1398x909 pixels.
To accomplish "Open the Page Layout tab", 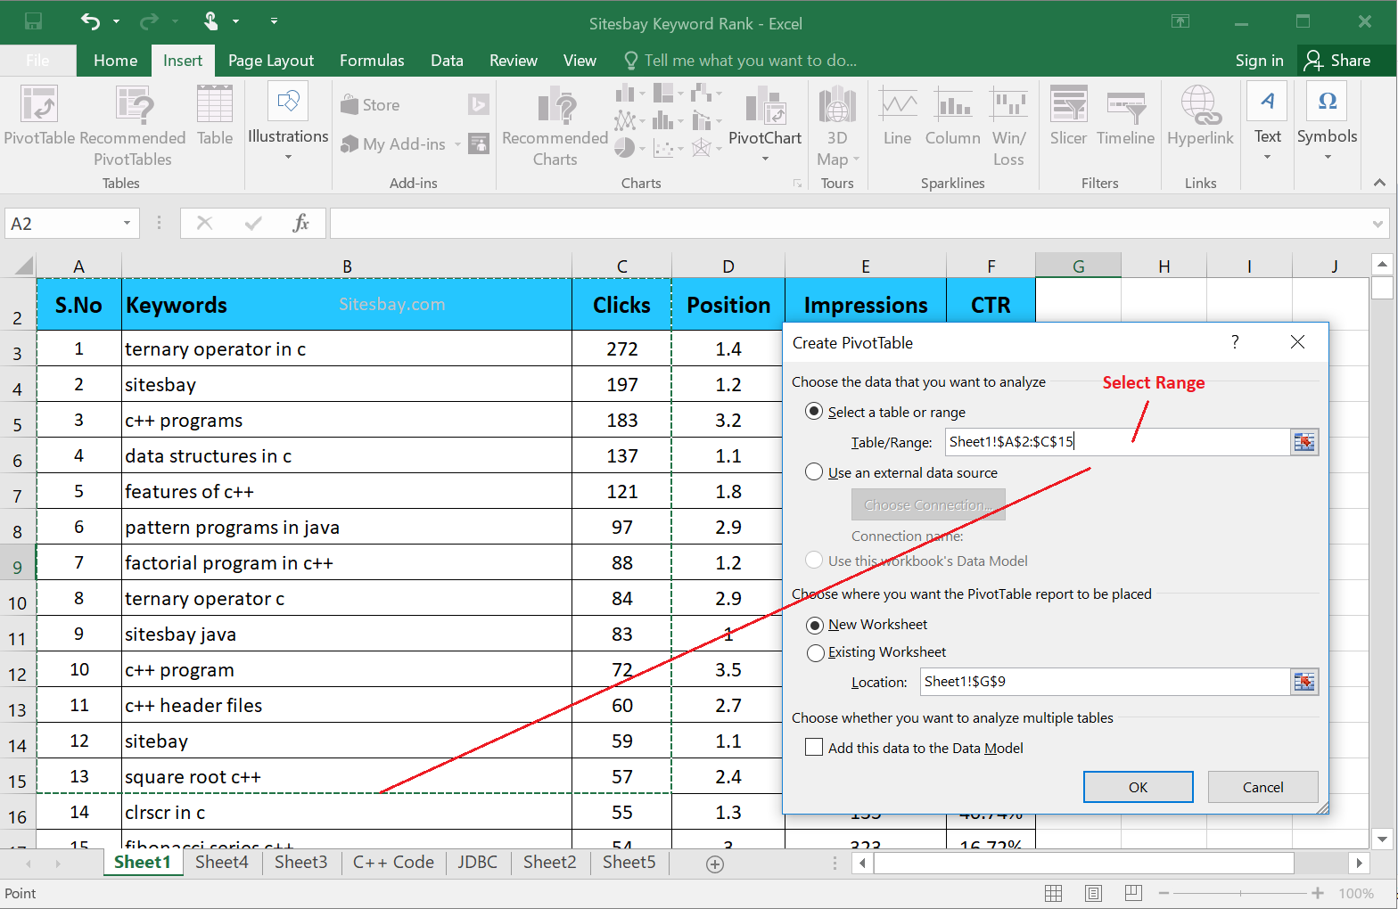I will tap(271, 61).
